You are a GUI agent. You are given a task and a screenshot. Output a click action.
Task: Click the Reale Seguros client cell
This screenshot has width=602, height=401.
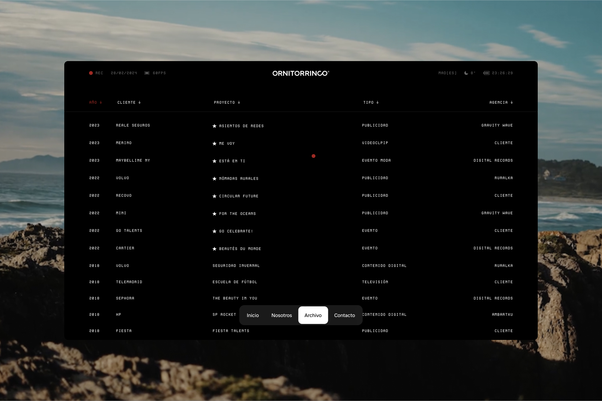133,125
